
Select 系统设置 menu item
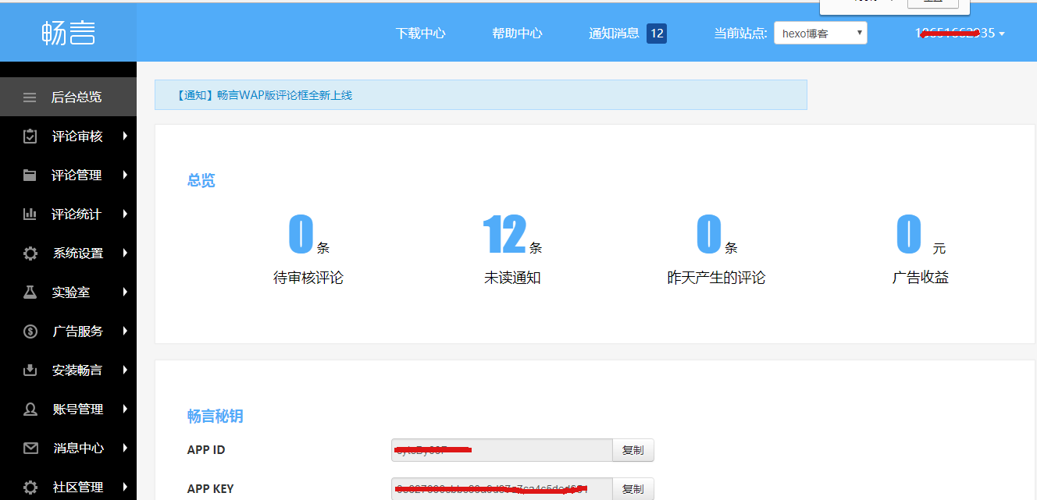[68, 254]
